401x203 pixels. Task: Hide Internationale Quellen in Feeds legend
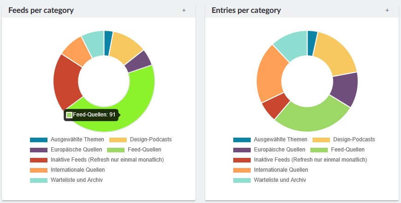click(67, 170)
